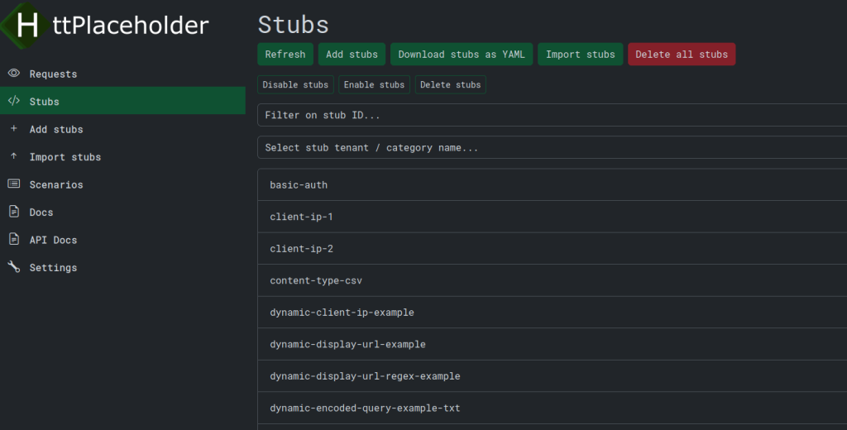The width and height of the screenshot is (847, 430).
Task: Click the code brackets icon beside Stubs
Action: (14, 101)
